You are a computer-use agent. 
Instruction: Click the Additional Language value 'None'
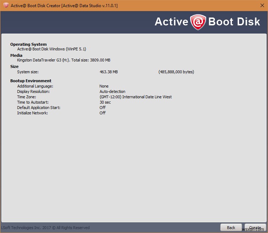pyautogui.click(x=104, y=86)
